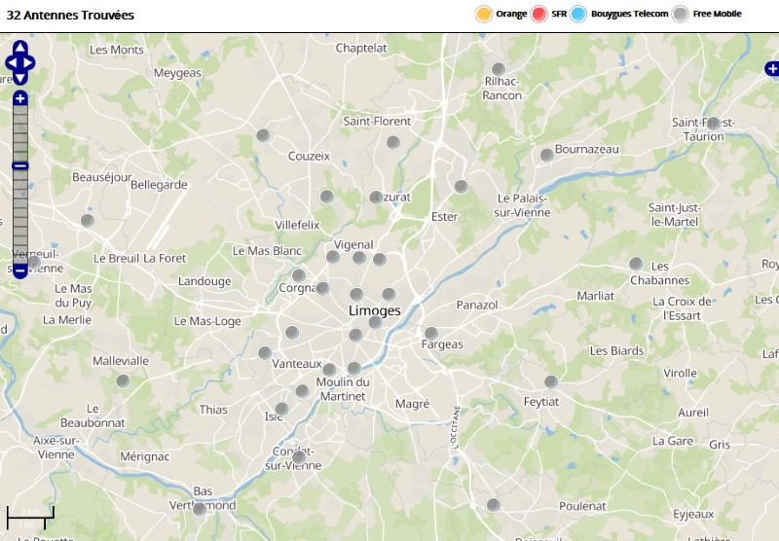The image size is (779, 541).
Task: Open the antenna marker at Fargeas
Action: (x=431, y=333)
